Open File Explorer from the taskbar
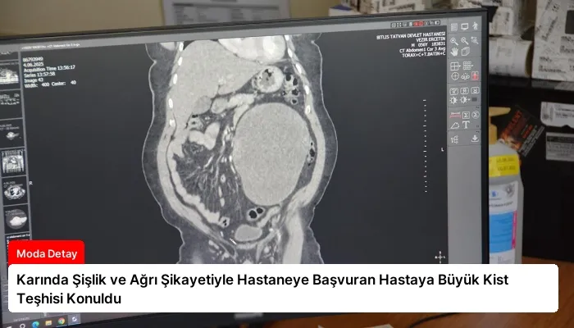This screenshot has height=328, width=574. [x=48, y=323]
